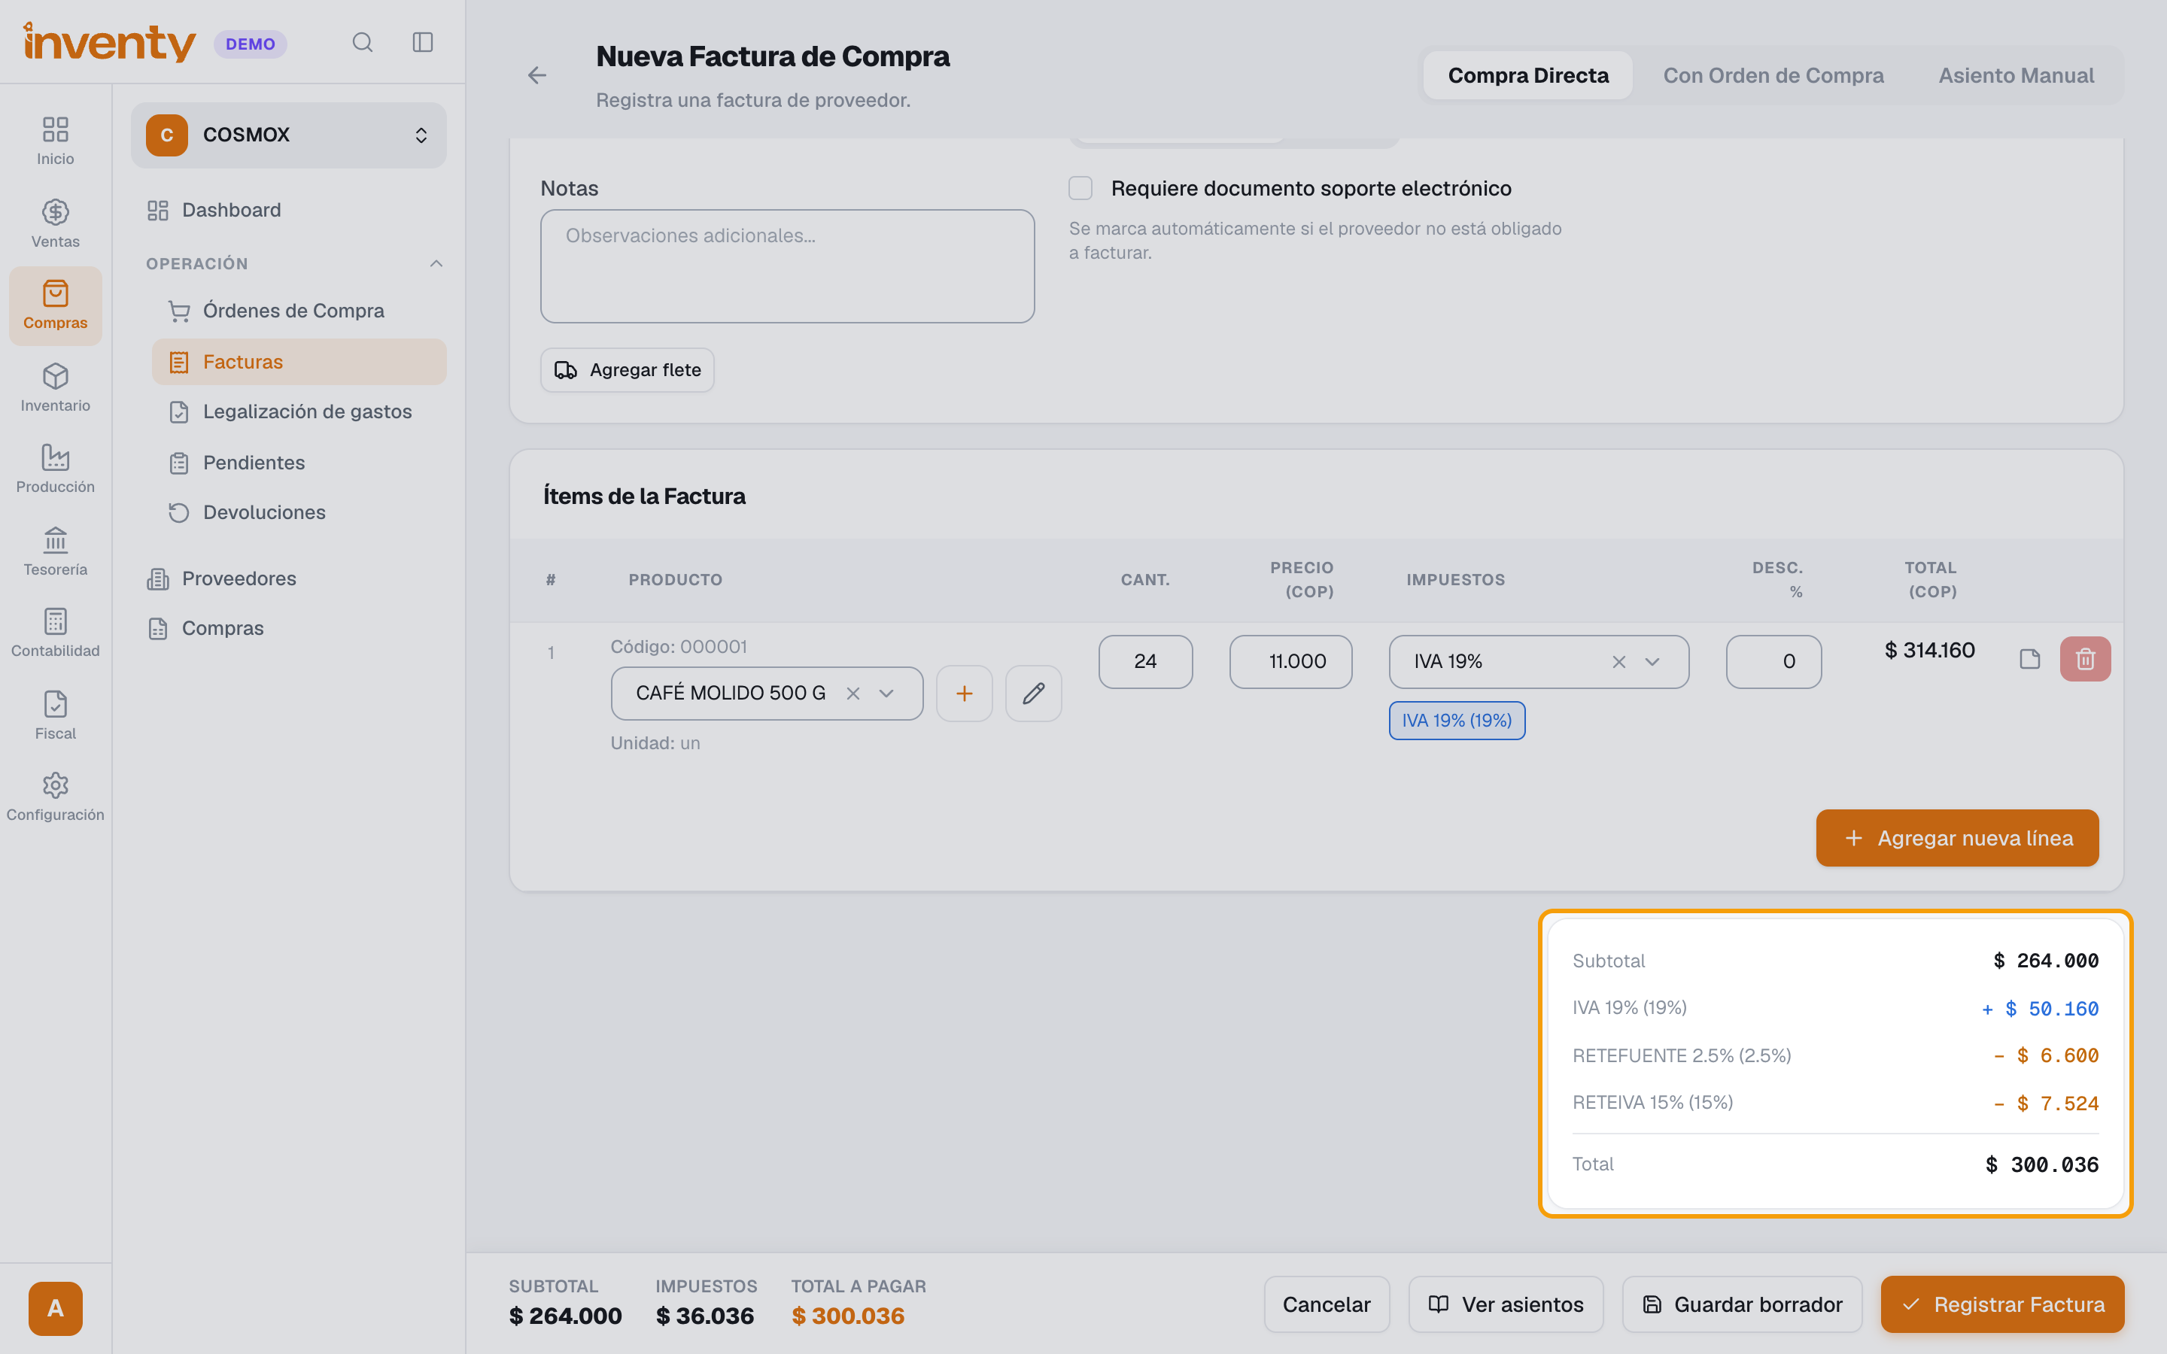The height and width of the screenshot is (1354, 2167).
Task: Open the user avatar A
Action: pos(56,1307)
